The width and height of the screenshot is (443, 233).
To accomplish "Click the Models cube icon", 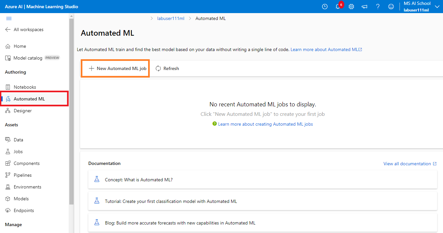I will pos(8,199).
